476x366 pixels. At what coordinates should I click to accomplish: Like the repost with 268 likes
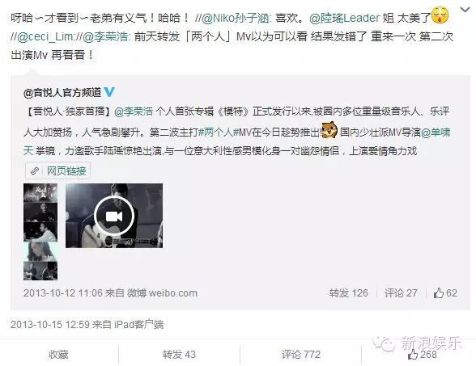coord(423,354)
